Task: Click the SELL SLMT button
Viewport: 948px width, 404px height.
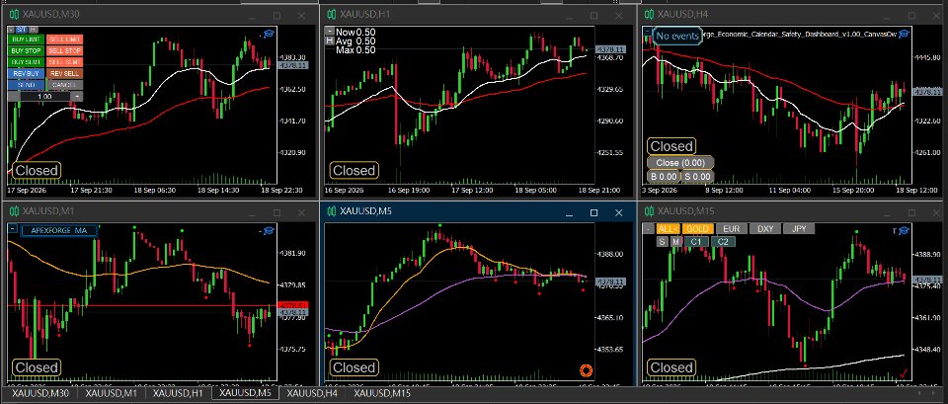Action: (x=65, y=62)
